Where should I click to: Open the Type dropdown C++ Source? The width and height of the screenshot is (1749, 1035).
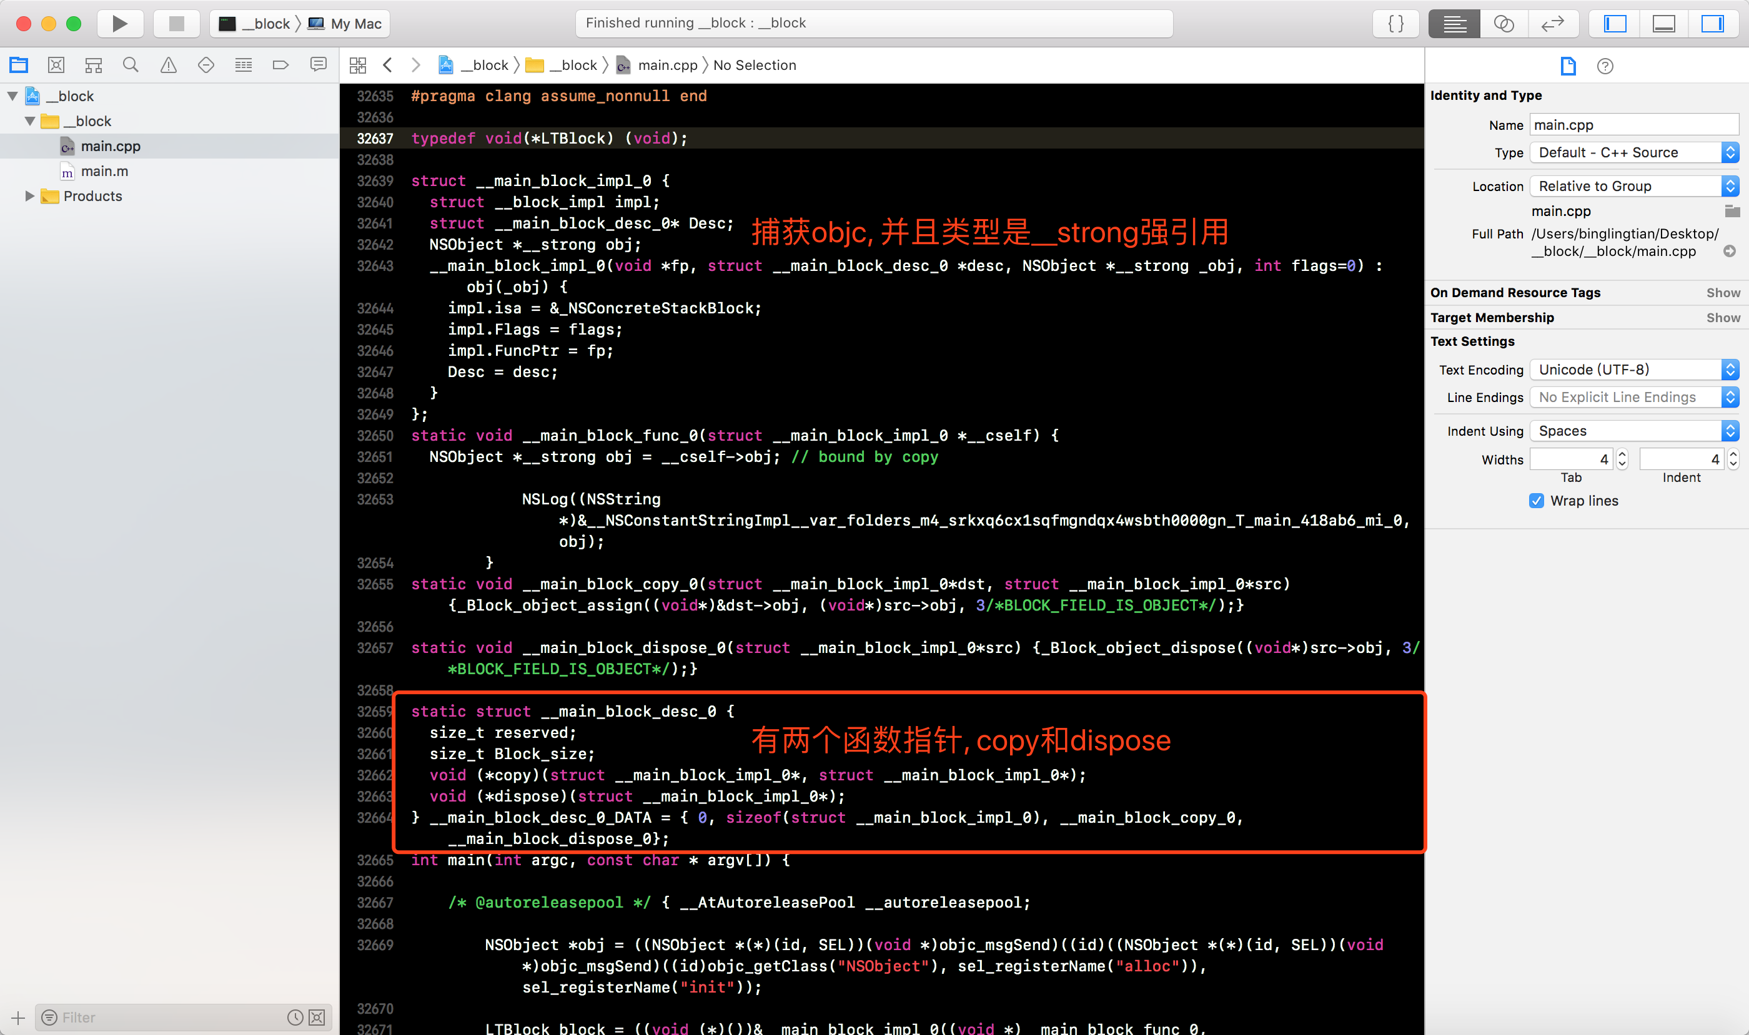pyautogui.click(x=1634, y=152)
